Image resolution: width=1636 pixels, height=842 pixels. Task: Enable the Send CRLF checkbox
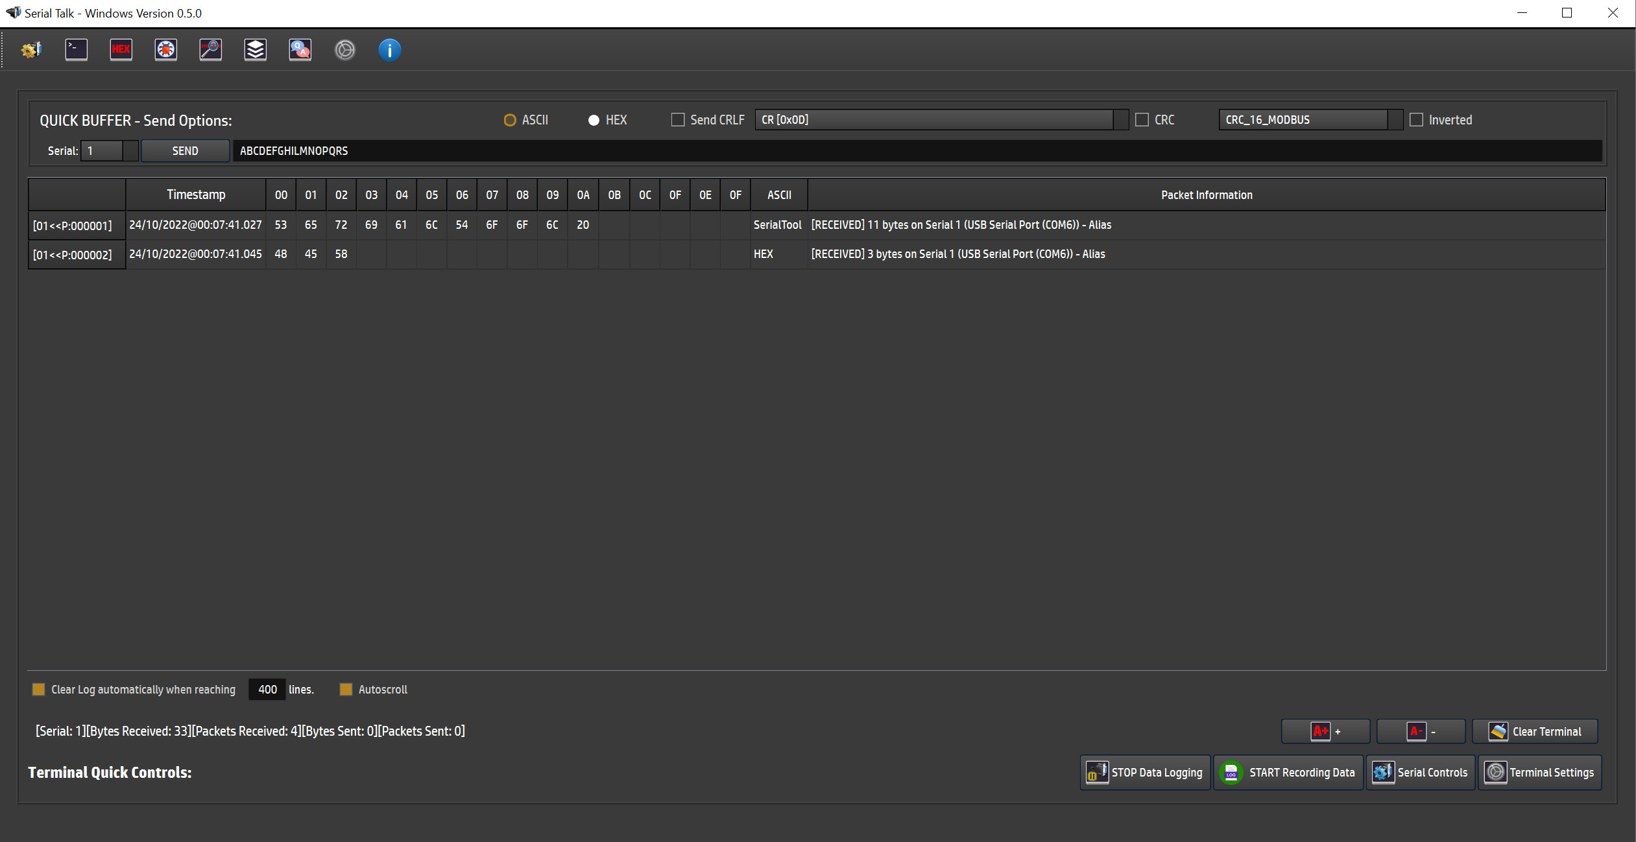coord(678,120)
